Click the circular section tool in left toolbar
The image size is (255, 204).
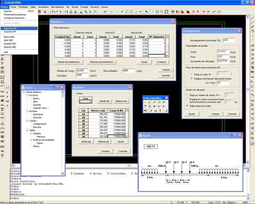(x=2, y=114)
